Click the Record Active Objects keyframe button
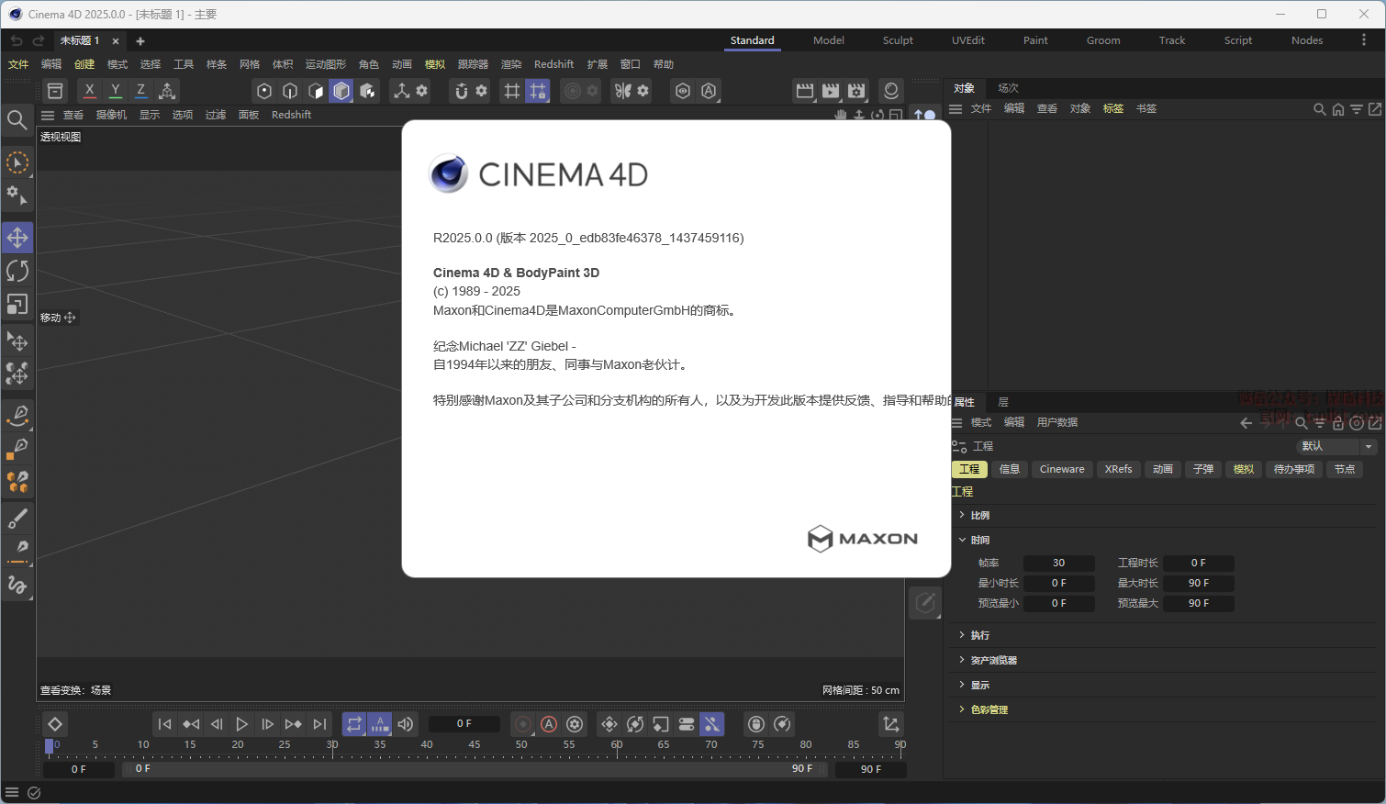 click(523, 724)
